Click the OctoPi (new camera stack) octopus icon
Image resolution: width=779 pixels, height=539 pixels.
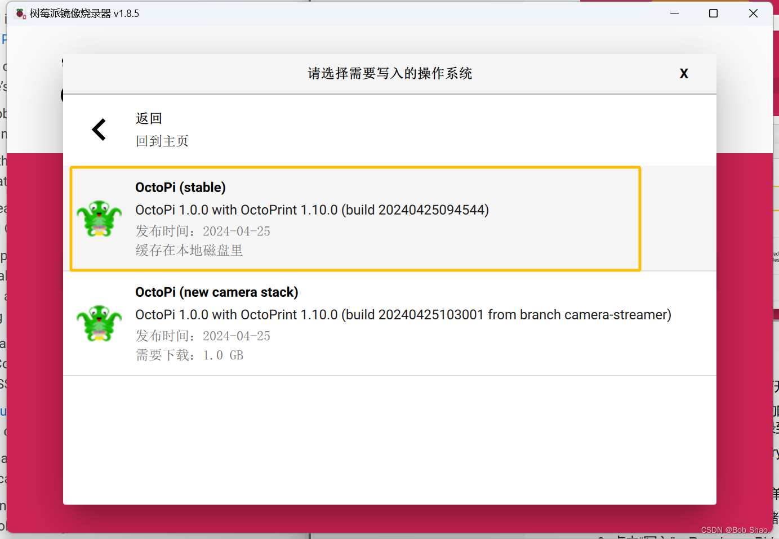pos(99,323)
